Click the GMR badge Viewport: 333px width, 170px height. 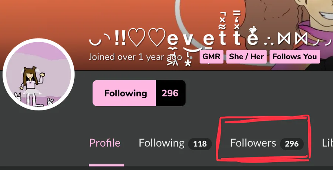click(x=211, y=57)
